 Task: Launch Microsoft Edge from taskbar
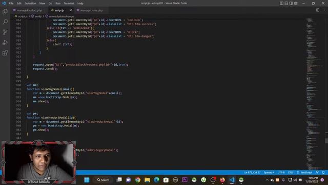tap(156, 180)
